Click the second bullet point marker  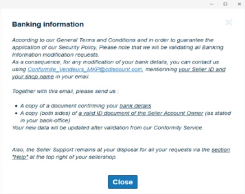click(x=16, y=113)
